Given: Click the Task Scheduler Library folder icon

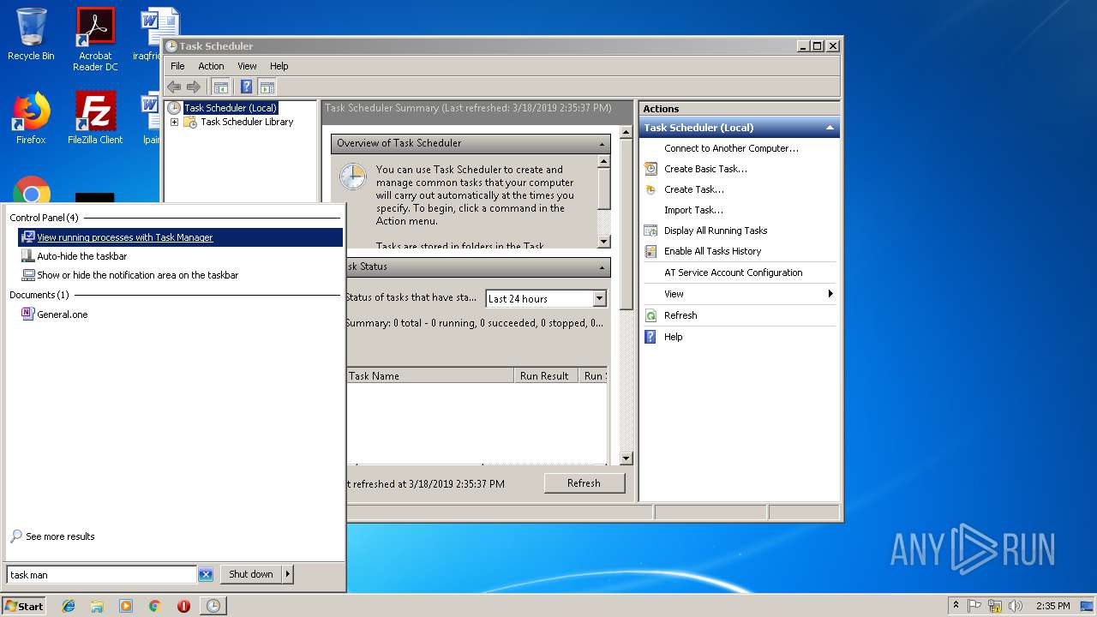Looking at the screenshot, I should point(190,122).
